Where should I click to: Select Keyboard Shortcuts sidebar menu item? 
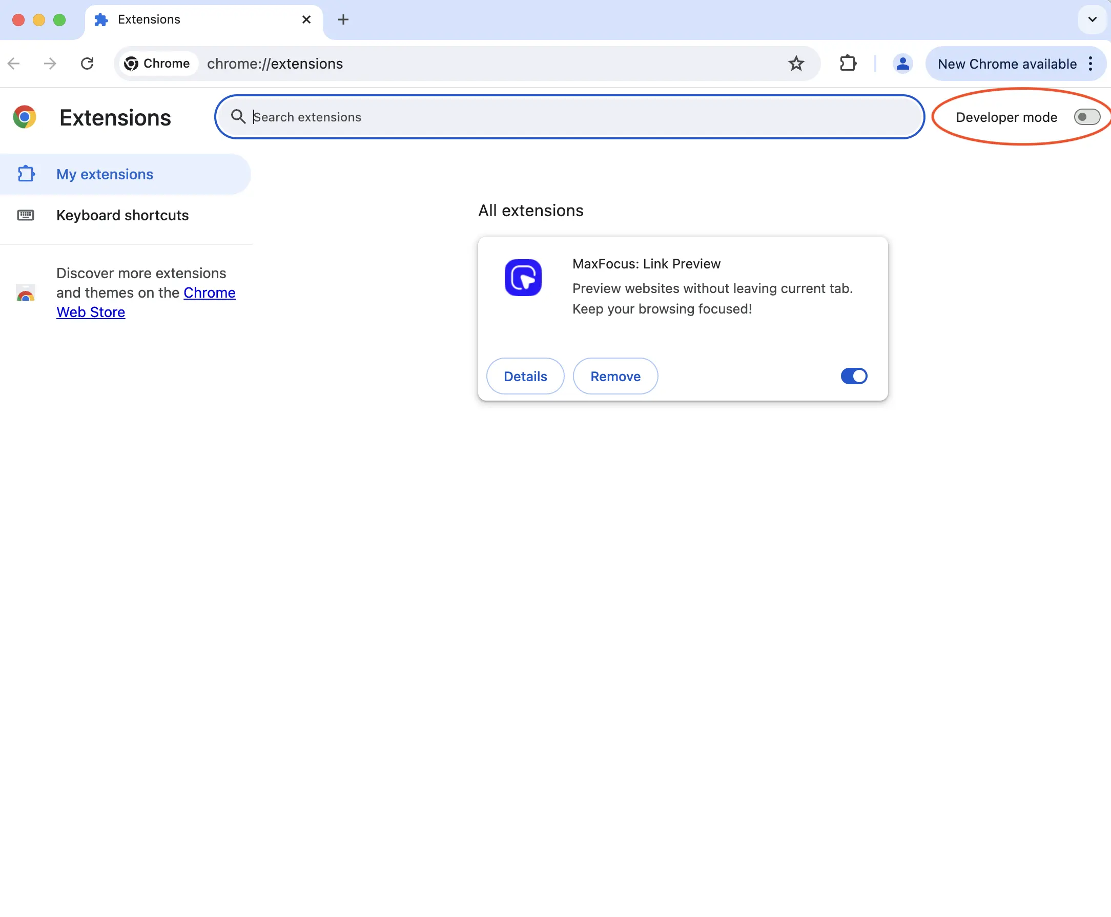click(122, 215)
